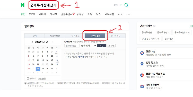Image resolution: width=193 pixels, height=97 pixels.
Task: Select December 19 in calendar
Action: point(29,64)
